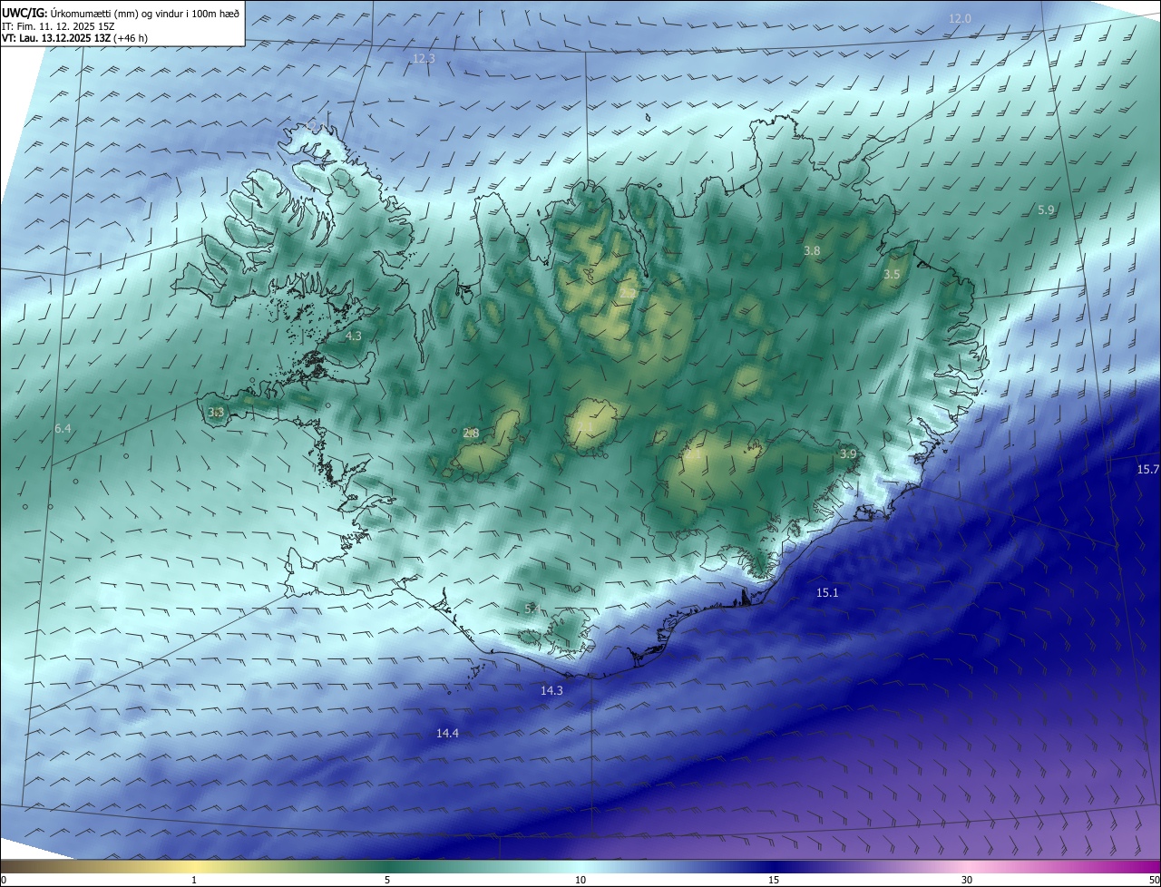Image resolution: width=1161 pixels, height=887 pixels.
Task: Click the map value label 3.8
Action: click(x=812, y=250)
